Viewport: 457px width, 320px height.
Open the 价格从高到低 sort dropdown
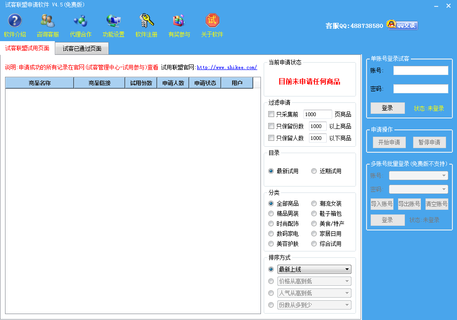click(x=314, y=281)
